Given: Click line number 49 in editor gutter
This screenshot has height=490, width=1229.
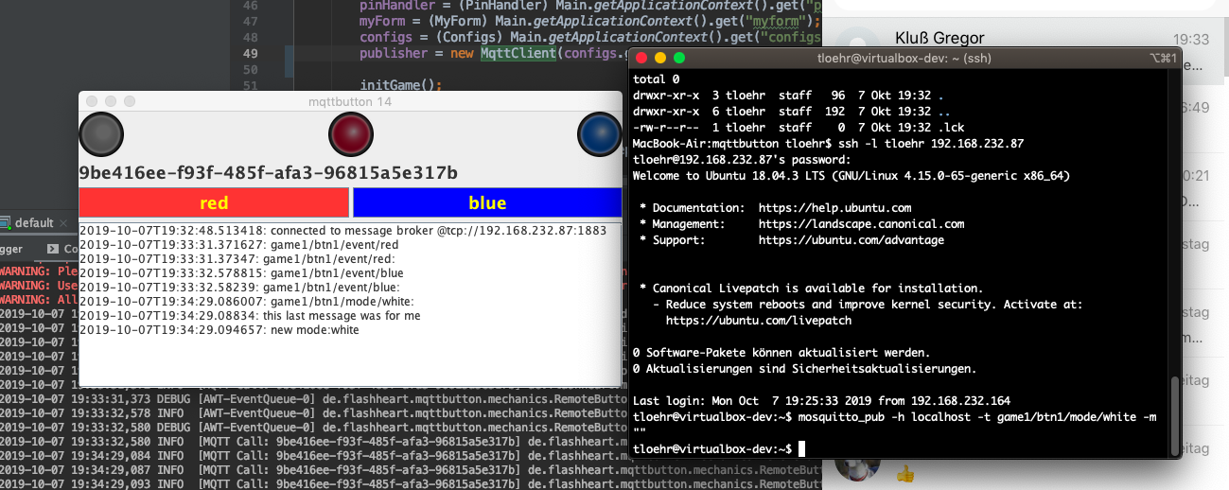Looking at the screenshot, I should (250, 54).
